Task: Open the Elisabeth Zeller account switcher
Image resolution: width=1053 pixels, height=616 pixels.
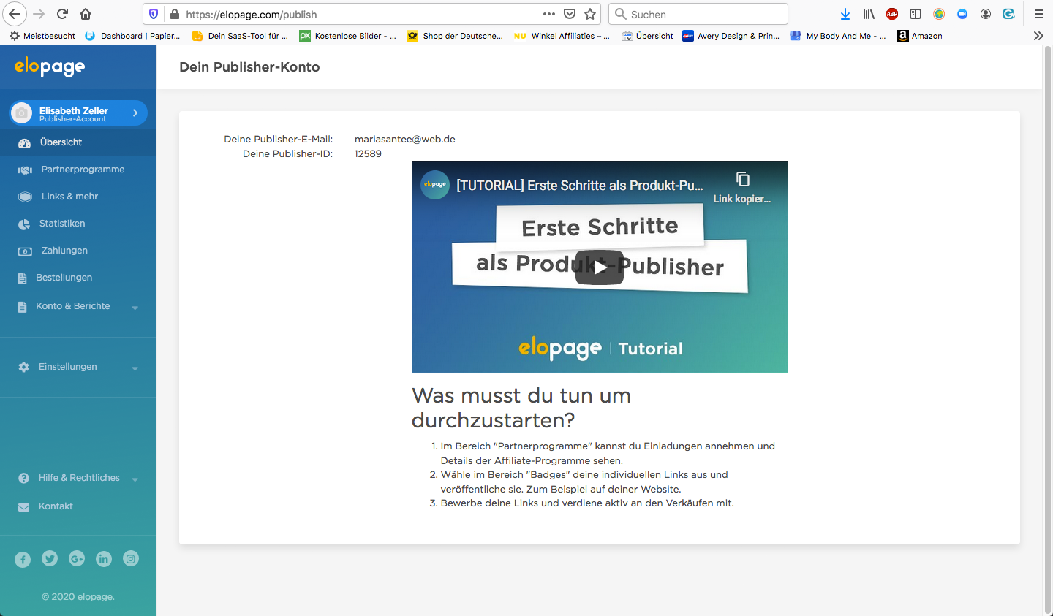Action: coord(78,113)
